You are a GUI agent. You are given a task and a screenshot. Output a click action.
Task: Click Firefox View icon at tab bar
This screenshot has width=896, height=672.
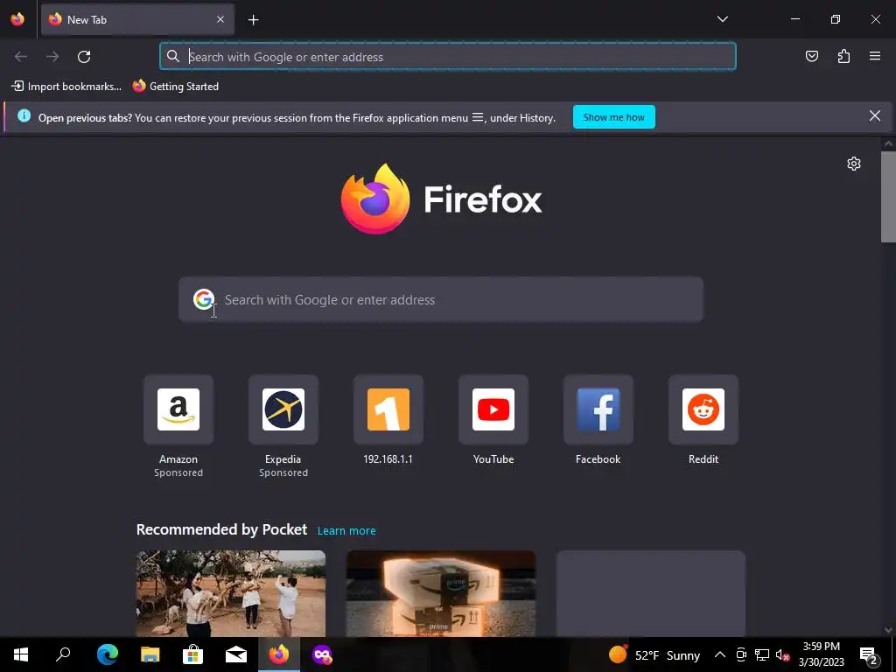point(17,19)
